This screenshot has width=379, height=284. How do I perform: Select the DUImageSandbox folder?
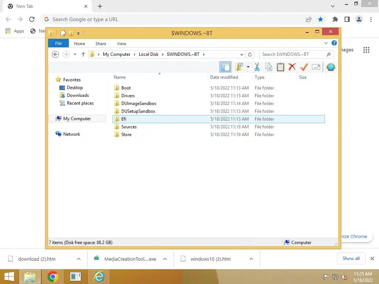pyautogui.click(x=139, y=104)
